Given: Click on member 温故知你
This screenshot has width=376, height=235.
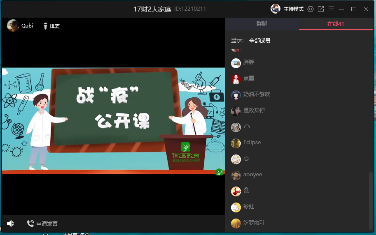Looking at the screenshot, I should click(254, 111).
